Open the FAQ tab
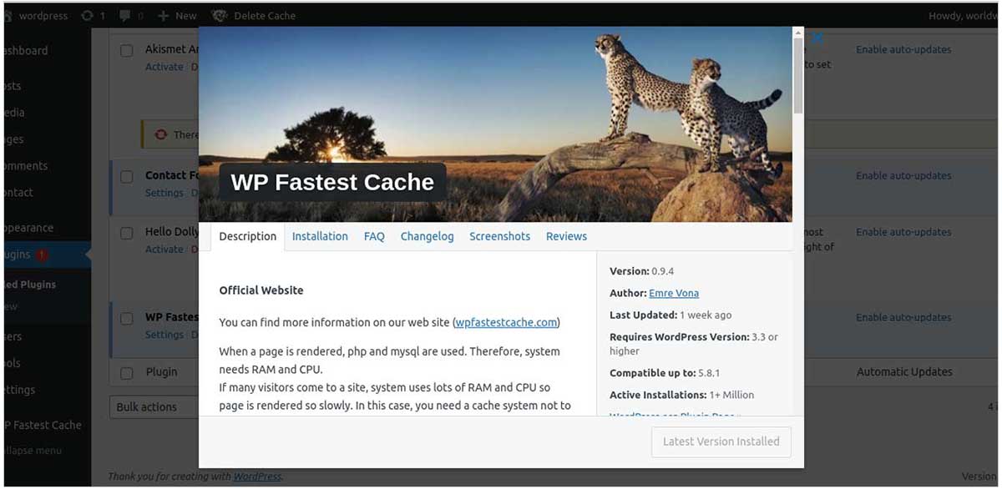The height and width of the screenshot is (489, 1002). [374, 236]
